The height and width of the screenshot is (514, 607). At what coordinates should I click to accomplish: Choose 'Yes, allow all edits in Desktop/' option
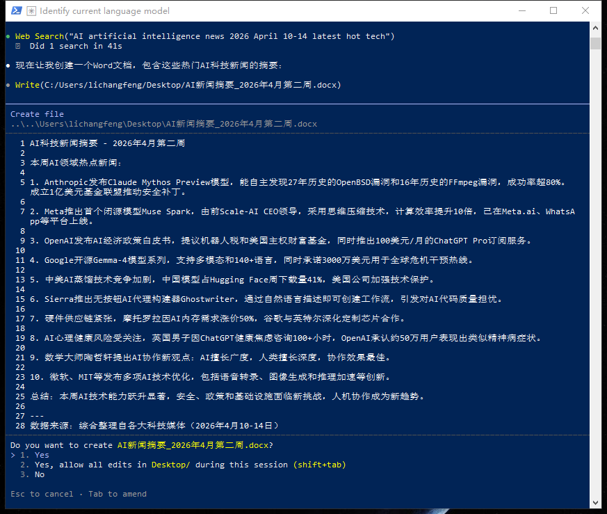pos(183,465)
